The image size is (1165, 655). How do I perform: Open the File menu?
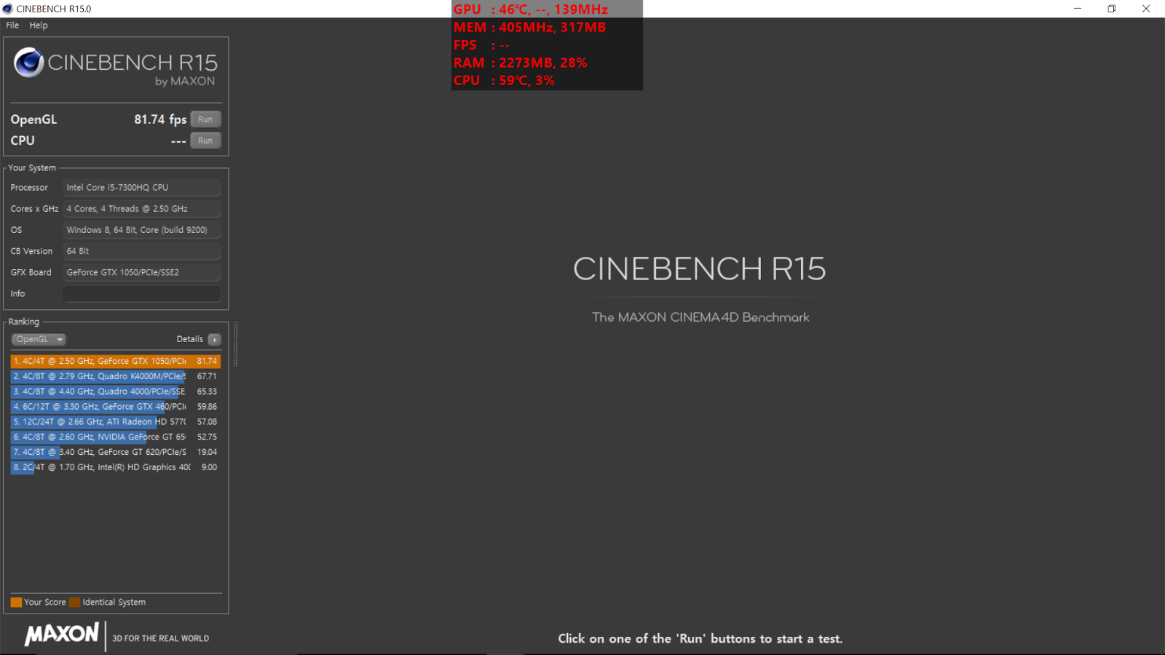(x=12, y=25)
